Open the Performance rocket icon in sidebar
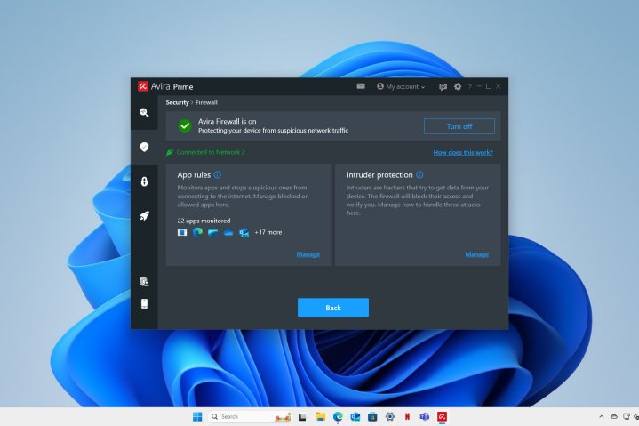 click(144, 215)
